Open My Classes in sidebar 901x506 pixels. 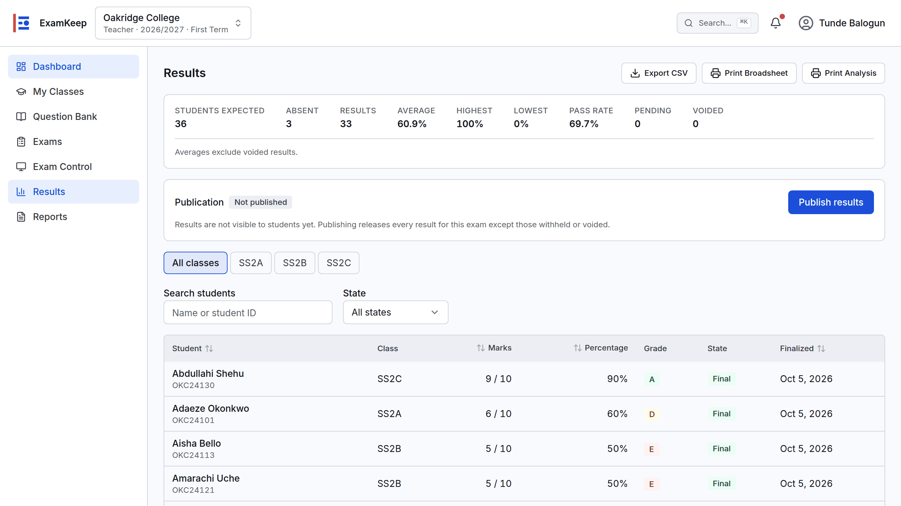(x=74, y=92)
